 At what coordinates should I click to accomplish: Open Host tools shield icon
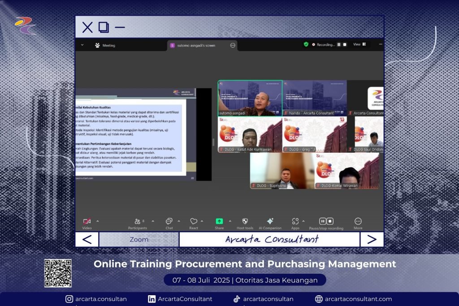tap(245, 221)
